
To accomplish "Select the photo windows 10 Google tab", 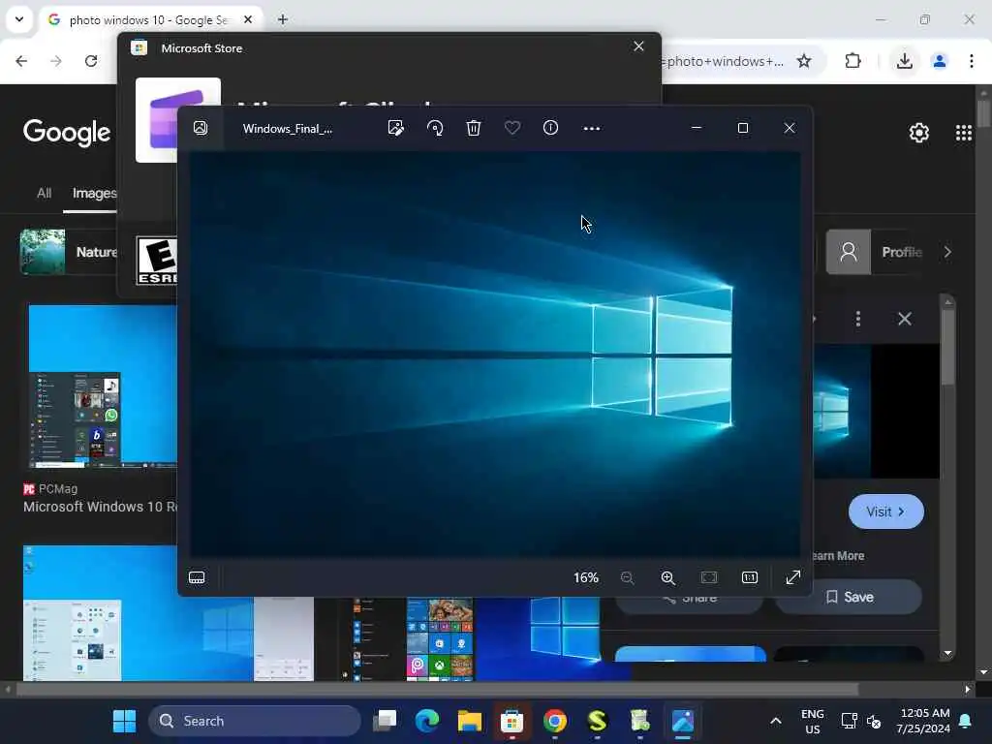I will click(x=150, y=20).
